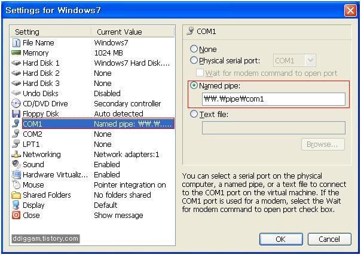Click the COM1 icon in right panel header

tap(191, 31)
